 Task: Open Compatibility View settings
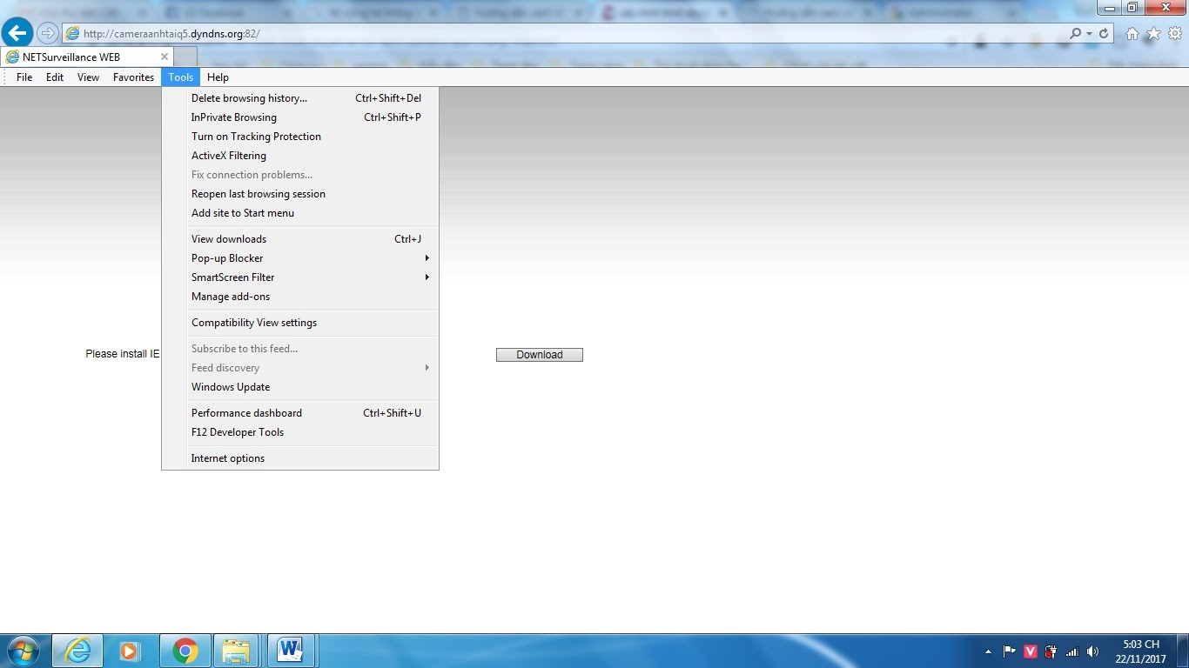point(300,323)
